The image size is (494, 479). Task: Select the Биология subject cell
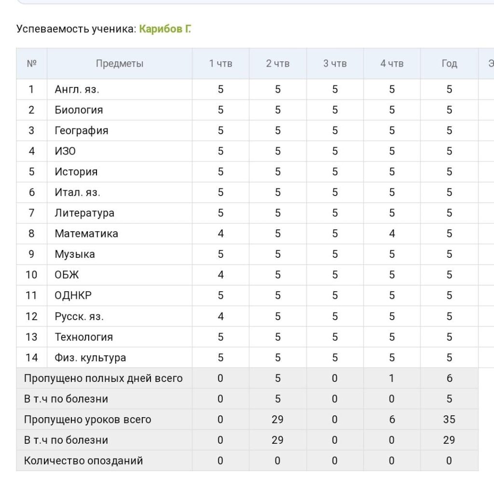[120, 110]
